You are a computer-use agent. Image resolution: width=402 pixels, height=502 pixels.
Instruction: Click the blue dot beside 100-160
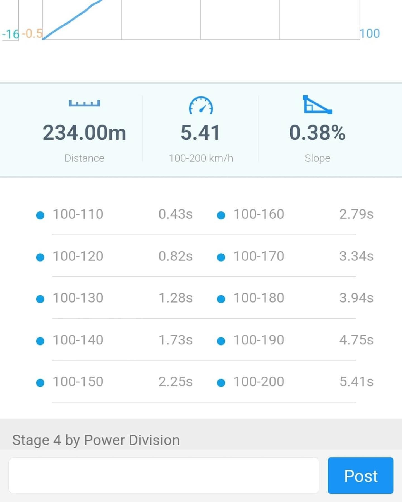tap(221, 215)
